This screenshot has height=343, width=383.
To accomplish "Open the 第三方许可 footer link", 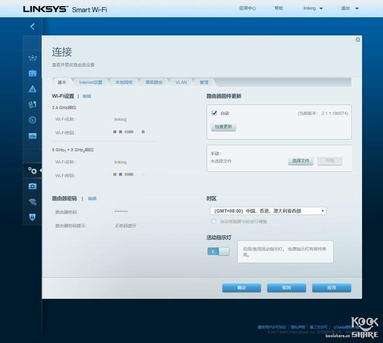I will pyautogui.click(x=319, y=327).
